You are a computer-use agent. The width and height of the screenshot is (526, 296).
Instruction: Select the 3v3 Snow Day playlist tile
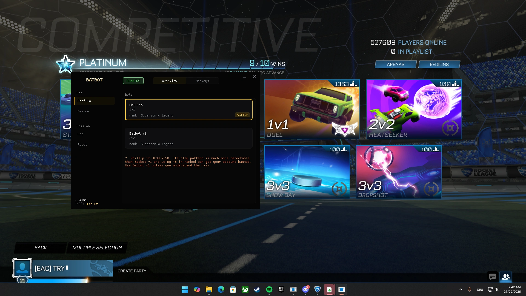point(307,172)
